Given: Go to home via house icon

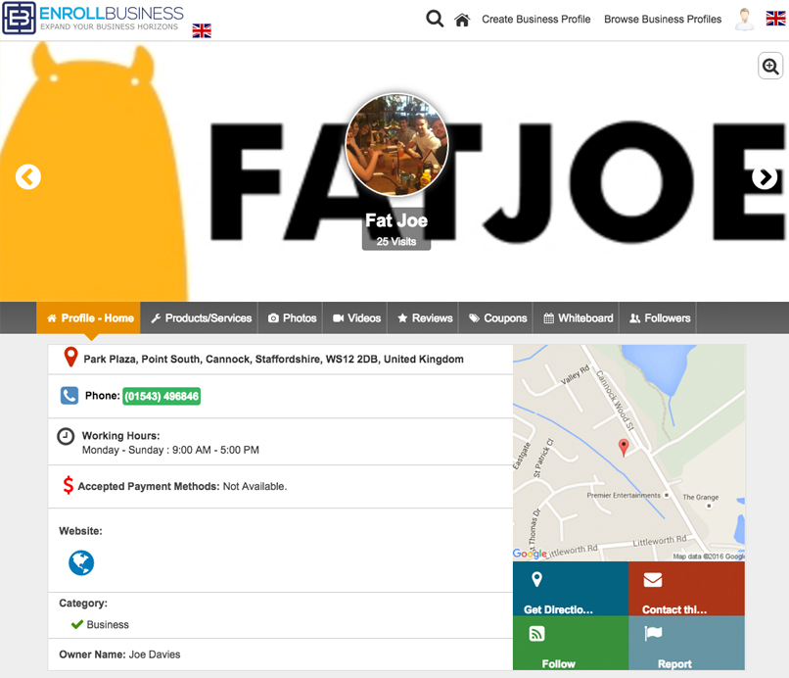Looking at the screenshot, I should tap(462, 21).
